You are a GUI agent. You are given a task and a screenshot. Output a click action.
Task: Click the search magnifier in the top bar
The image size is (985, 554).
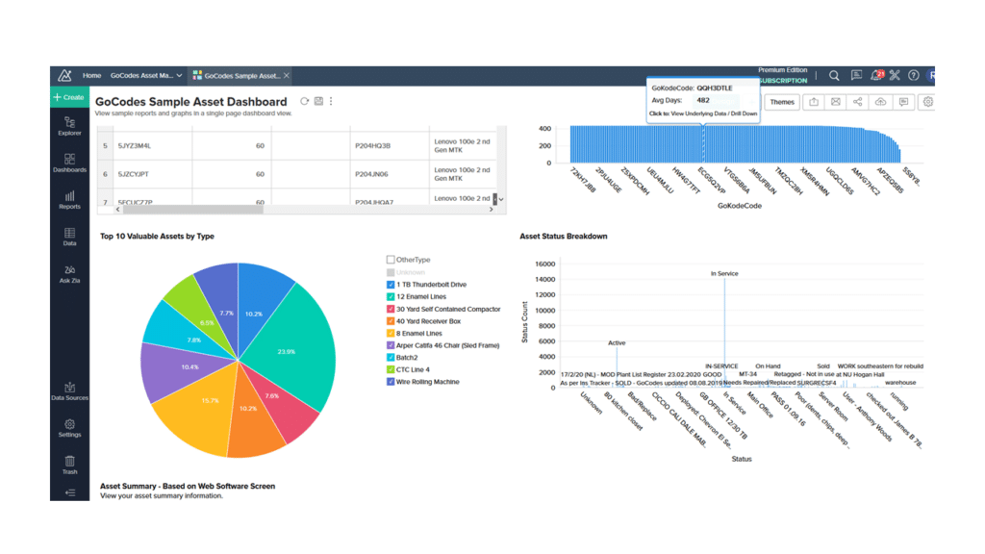coord(834,75)
